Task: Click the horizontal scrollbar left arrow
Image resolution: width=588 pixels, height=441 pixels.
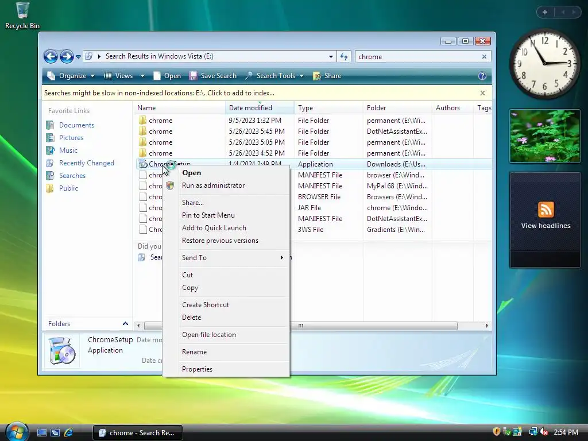Action: coord(138,326)
